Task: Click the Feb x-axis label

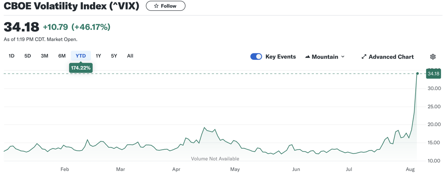Action: (65, 169)
